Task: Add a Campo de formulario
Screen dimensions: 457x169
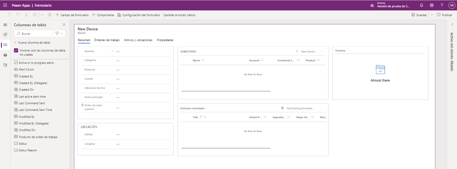Action: click(72, 15)
